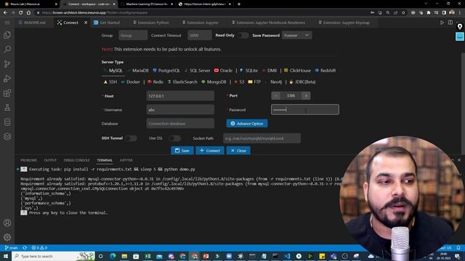Select MariaDB server type
The height and width of the screenshot is (261, 465).
[x=137, y=70]
